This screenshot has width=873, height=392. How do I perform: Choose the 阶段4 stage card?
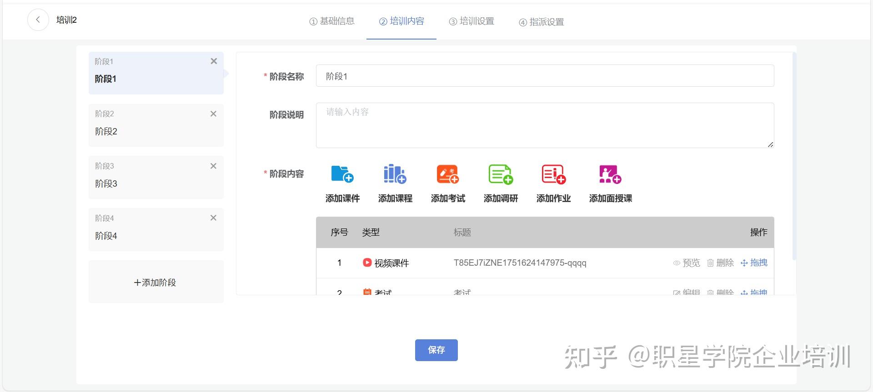click(x=156, y=230)
